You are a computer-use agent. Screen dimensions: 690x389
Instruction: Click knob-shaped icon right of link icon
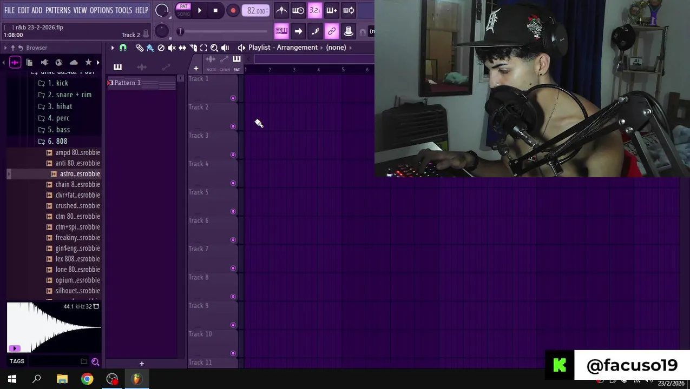[349, 31]
